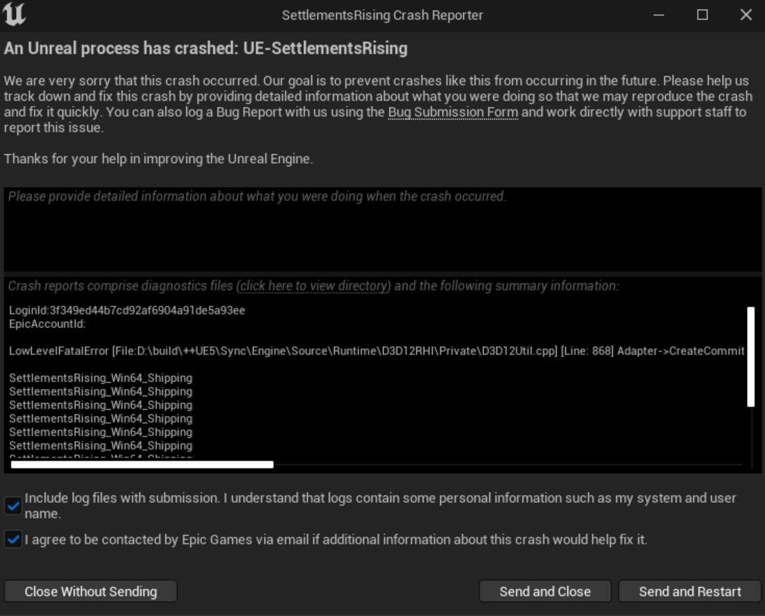Choose Send and Restart

click(690, 592)
